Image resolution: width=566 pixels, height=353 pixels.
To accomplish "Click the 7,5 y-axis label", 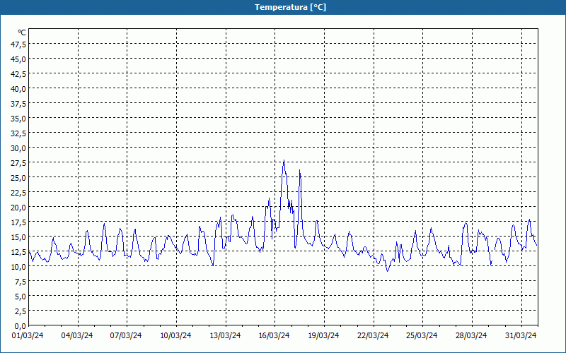I will 21,282.
